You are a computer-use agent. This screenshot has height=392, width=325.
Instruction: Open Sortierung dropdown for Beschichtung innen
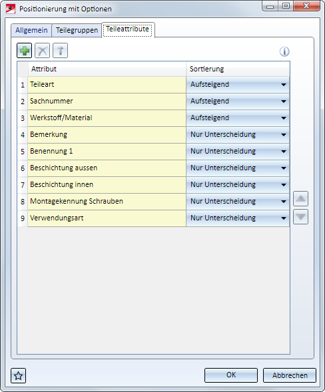point(238,185)
